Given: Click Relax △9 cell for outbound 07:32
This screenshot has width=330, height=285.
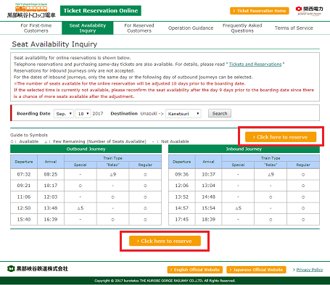Looking at the screenshot, I should click(x=112, y=174).
